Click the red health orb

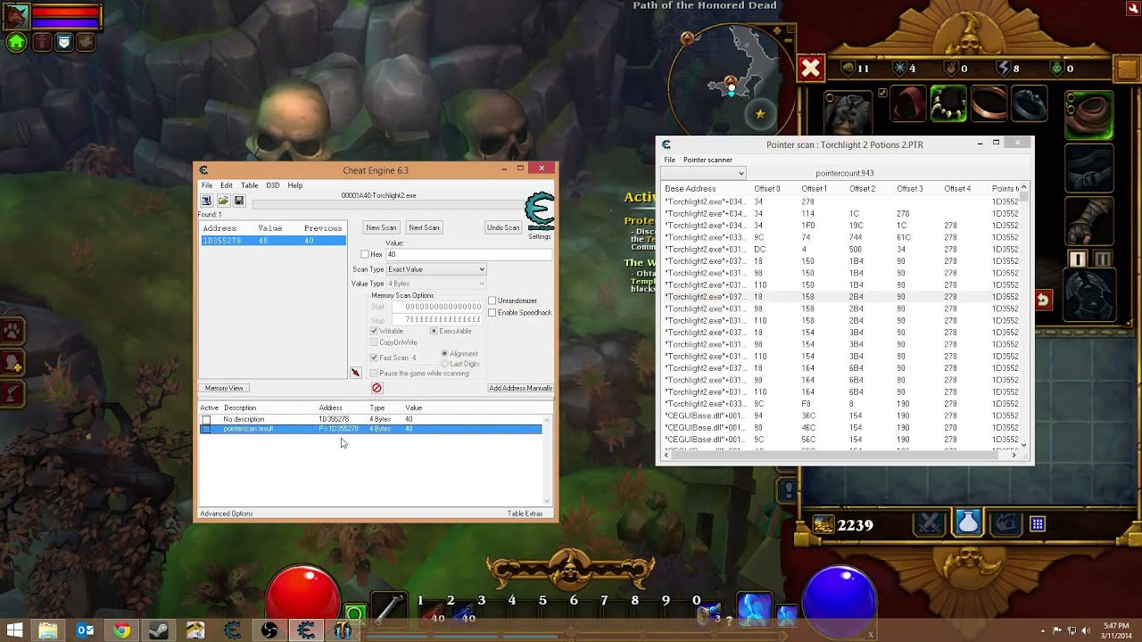[x=303, y=600]
